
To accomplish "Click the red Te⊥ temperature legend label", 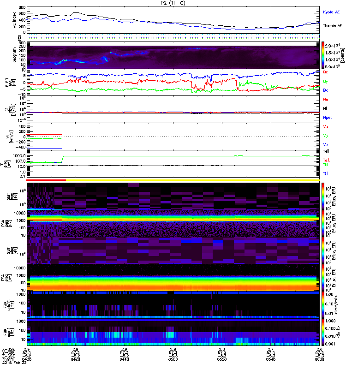I will click(326, 160).
